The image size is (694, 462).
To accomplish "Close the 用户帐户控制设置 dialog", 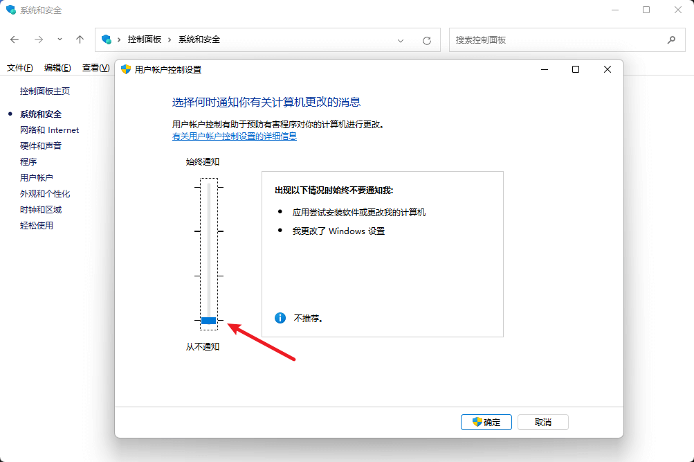I will pos(607,69).
